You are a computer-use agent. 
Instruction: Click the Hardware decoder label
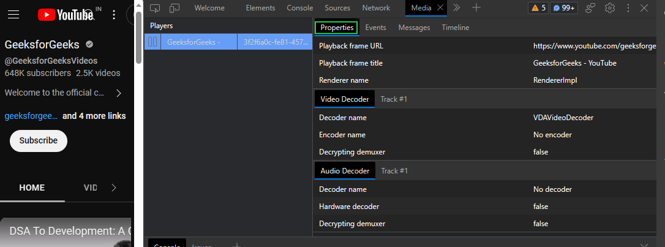coord(349,207)
